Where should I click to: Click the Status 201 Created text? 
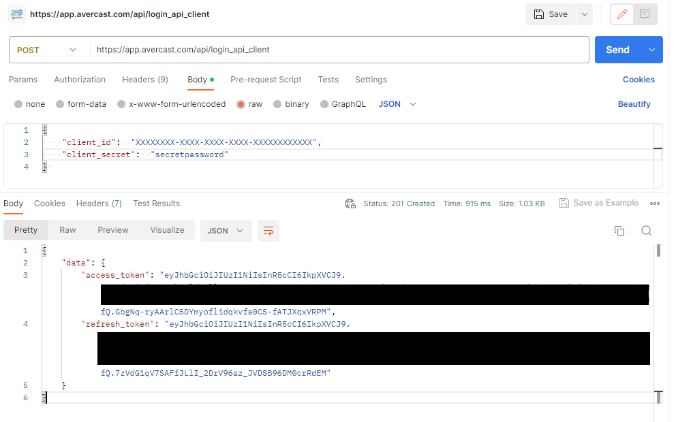(399, 204)
